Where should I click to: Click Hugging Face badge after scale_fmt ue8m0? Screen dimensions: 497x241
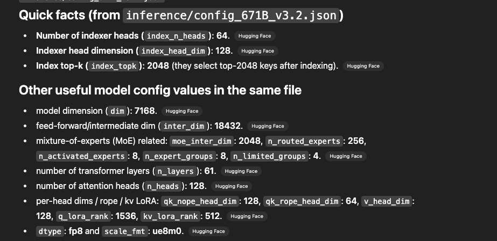click(208, 231)
